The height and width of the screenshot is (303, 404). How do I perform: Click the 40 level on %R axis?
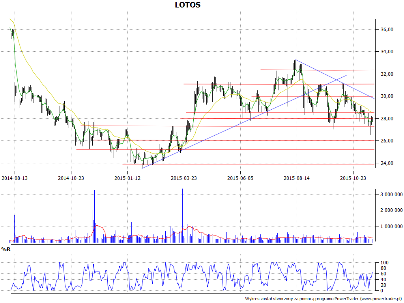coord(383,280)
